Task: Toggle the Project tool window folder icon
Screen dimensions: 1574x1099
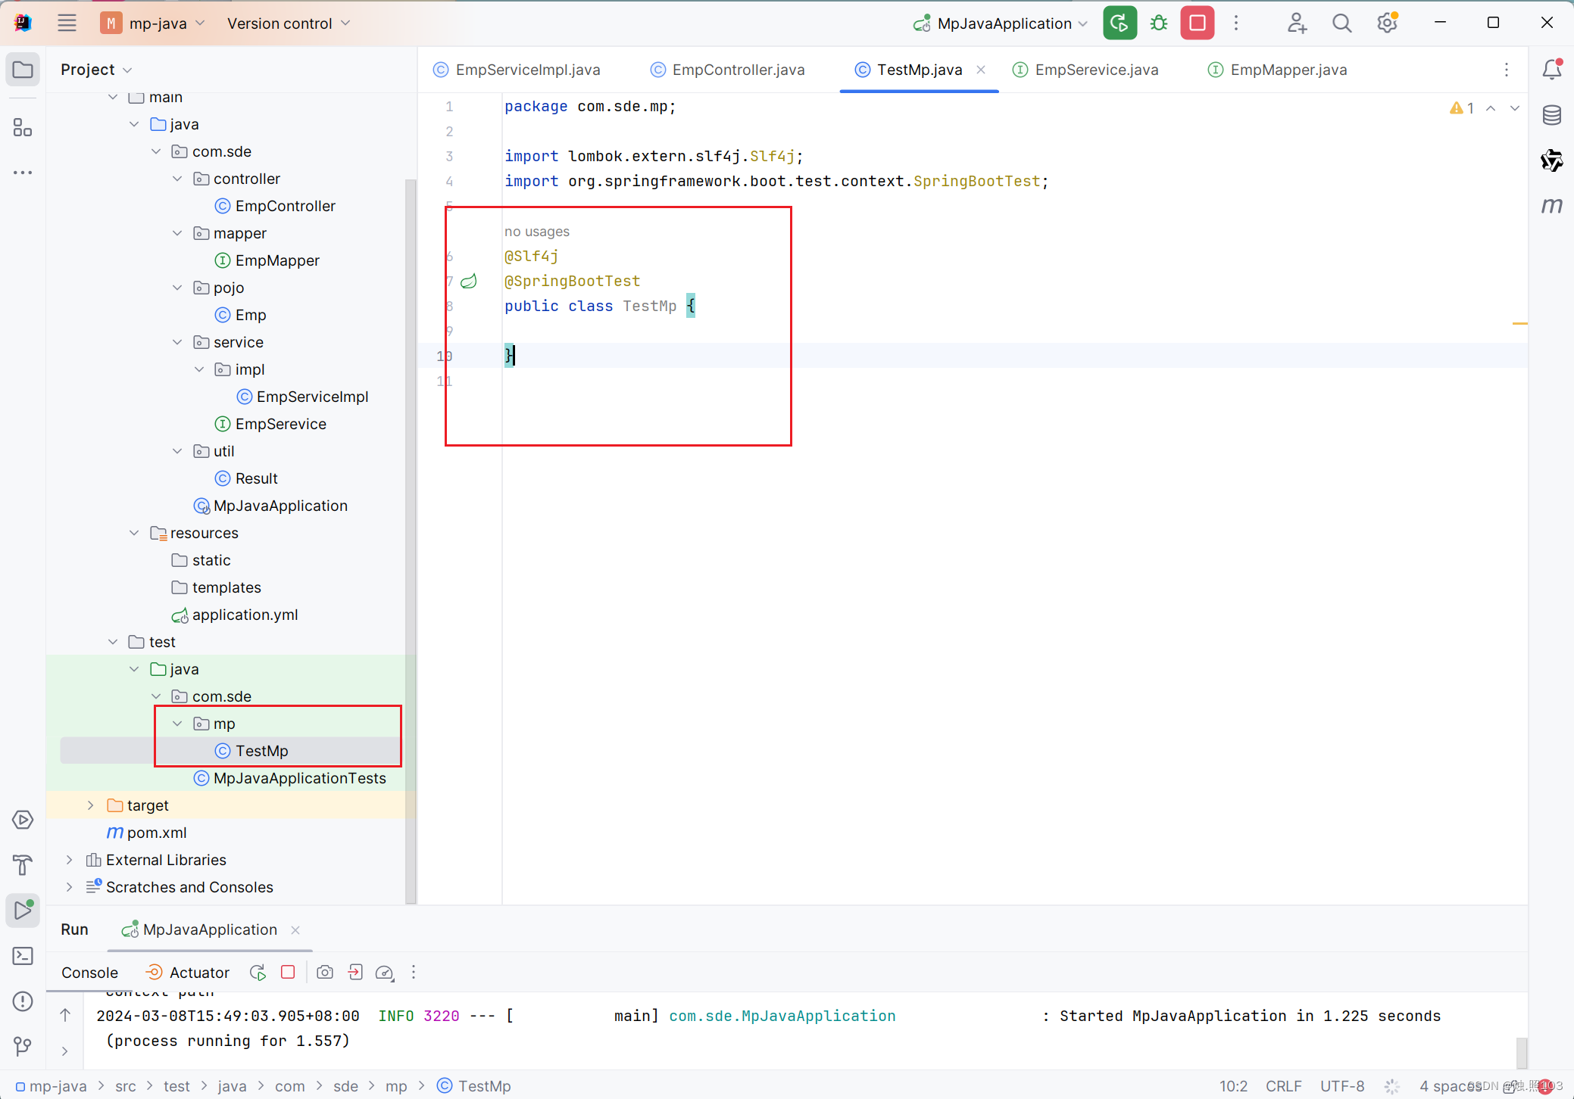Action: (23, 70)
